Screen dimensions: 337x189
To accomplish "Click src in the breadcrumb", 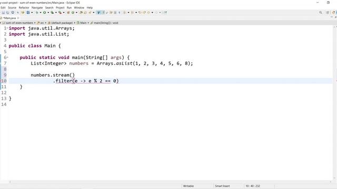I will (42, 23).
